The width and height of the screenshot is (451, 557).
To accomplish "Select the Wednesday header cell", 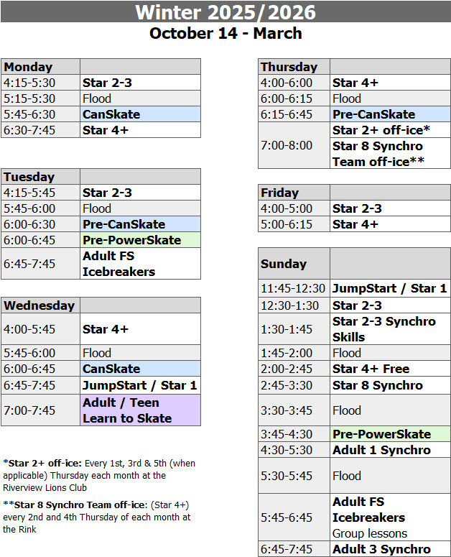I will 41,305.
